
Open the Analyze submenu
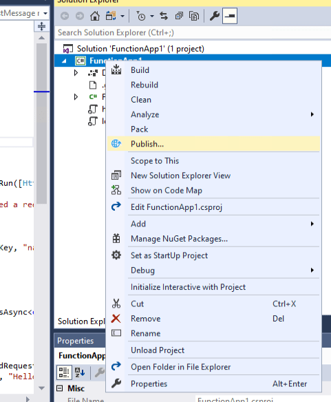(x=213, y=114)
